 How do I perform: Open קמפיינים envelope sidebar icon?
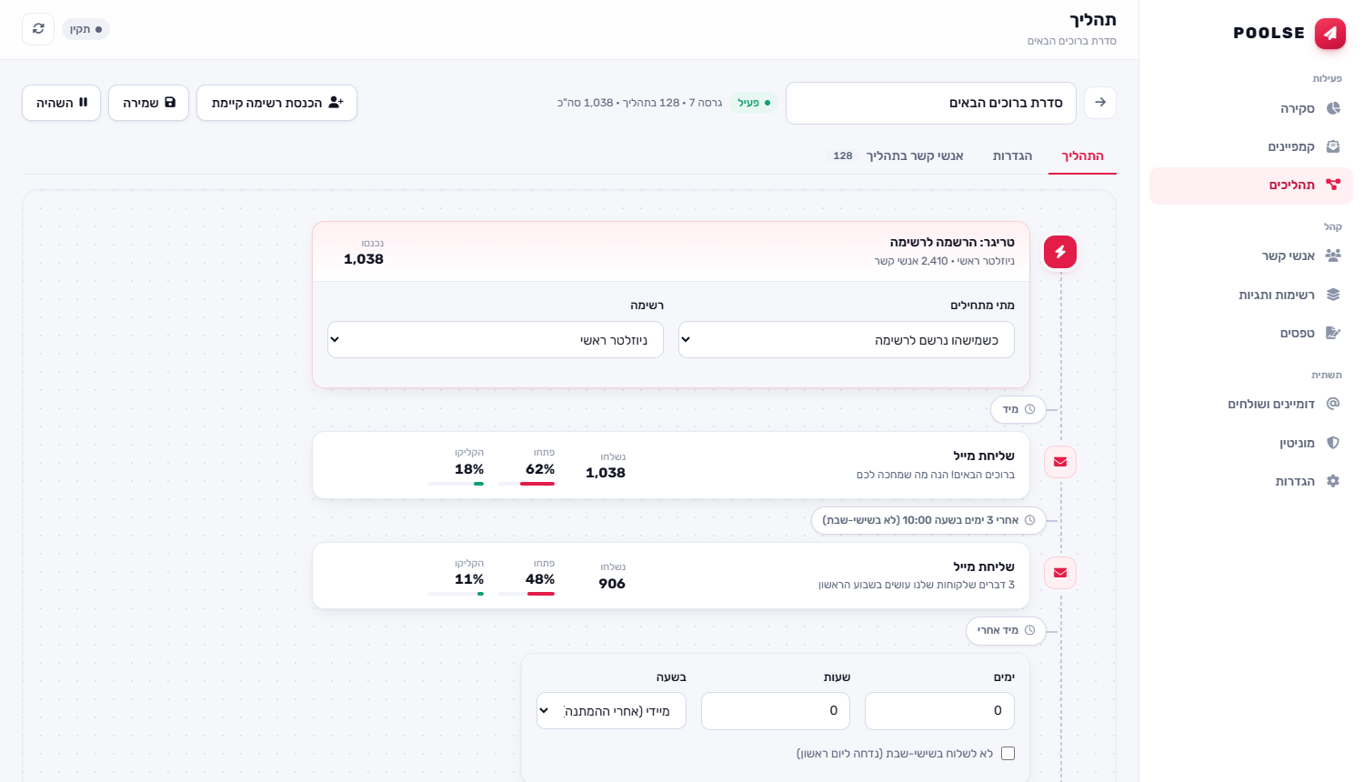1333,146
